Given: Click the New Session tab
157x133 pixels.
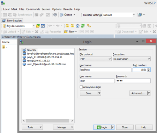Looking at the screenshot, I should pos(12,21).
